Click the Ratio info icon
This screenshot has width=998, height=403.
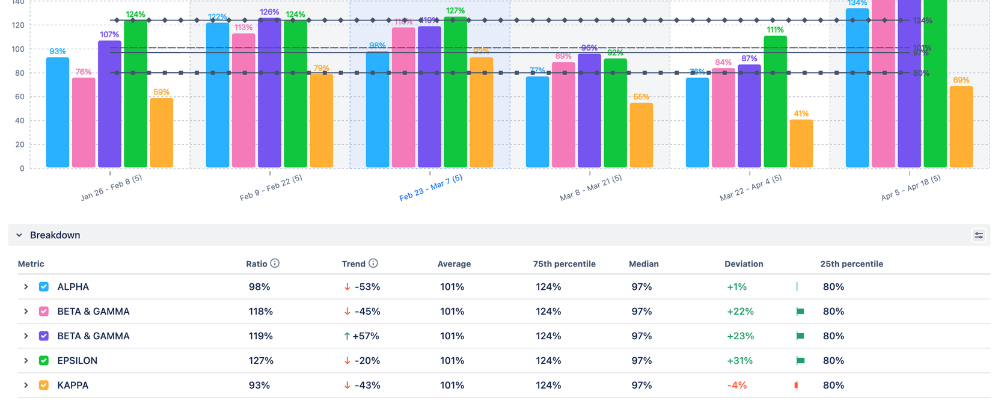[275, 263]
